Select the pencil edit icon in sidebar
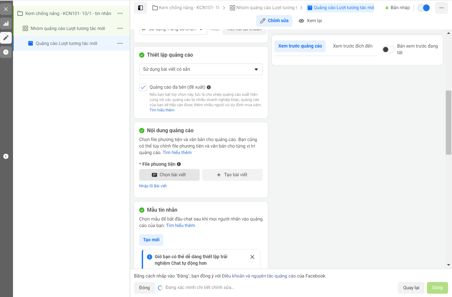452x297 pixels. pos(6,38)
